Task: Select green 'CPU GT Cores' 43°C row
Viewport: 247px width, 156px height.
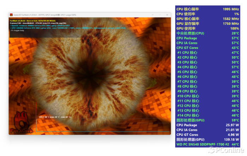Action: 207,48
